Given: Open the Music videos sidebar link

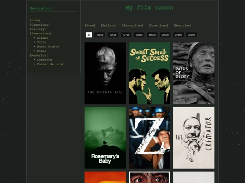Looking at the screenshot, I should point(48,47).
